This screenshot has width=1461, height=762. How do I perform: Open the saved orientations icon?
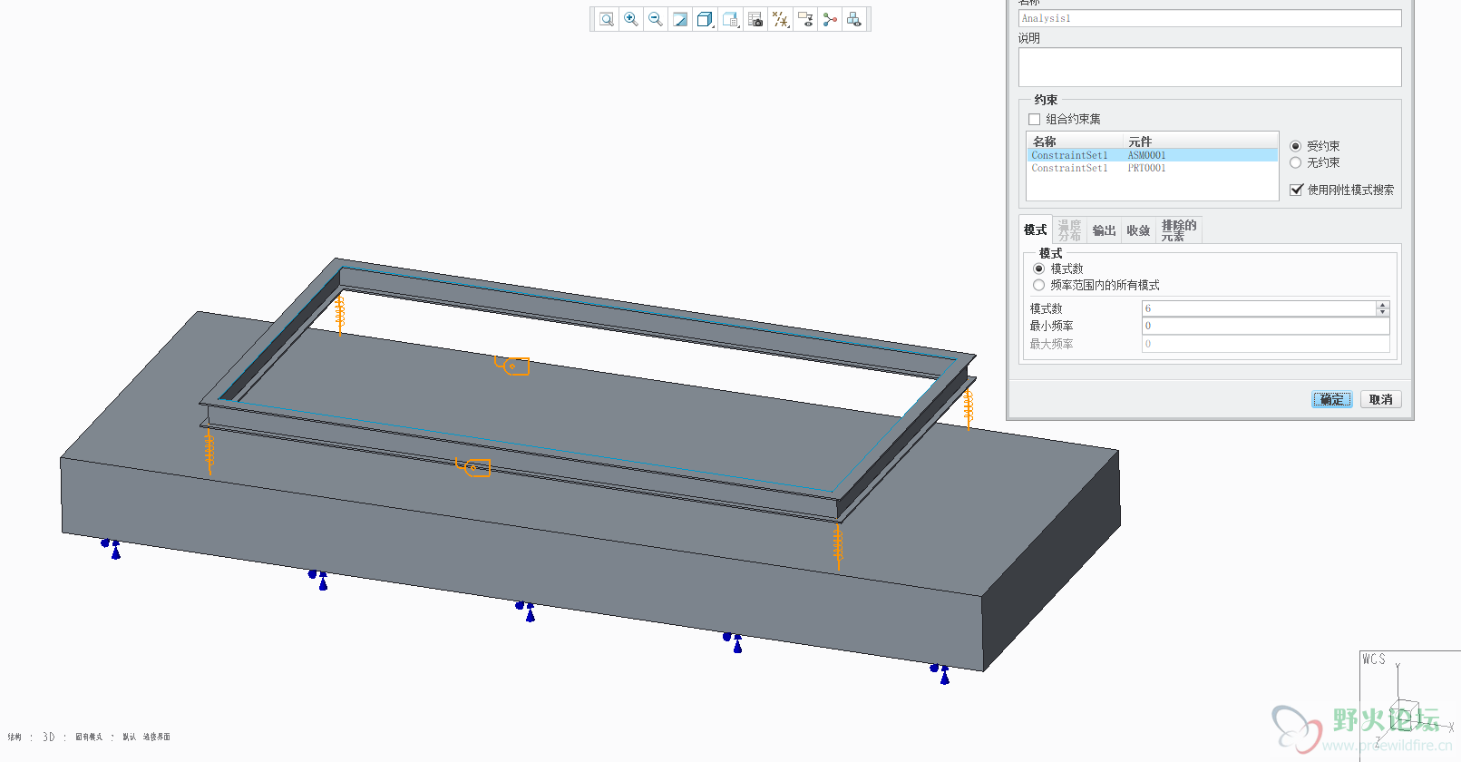coord(730,19)
